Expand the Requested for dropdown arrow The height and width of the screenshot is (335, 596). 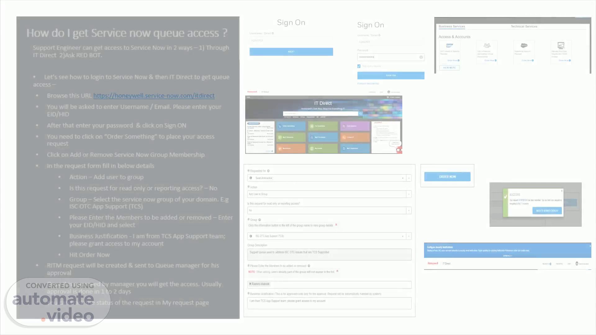point(409,178)
